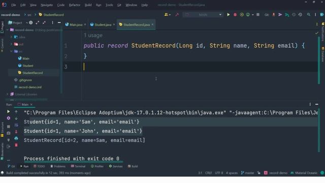325x183 pixels.
Task: Open Code With Me users icon
Action: pos(167,15)
